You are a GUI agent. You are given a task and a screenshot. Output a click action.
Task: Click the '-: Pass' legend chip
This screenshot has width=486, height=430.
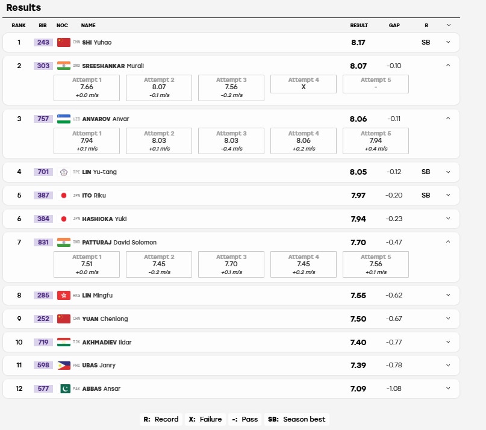(x=245, y=419)
